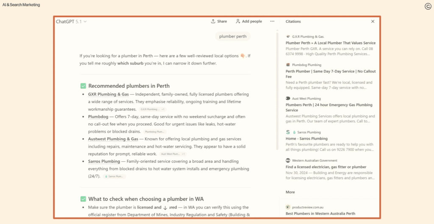Click the Sarros Plum citation chip
This screenshot has width=434, height=224.
[x=114, y=176]
